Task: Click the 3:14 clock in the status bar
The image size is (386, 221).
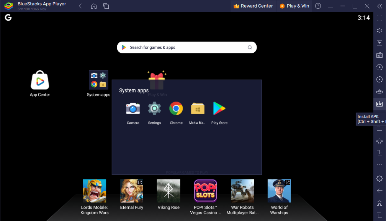Action: [x=364, y=18]
